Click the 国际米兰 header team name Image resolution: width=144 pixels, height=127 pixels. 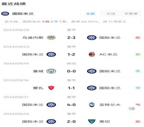[23, 14]
